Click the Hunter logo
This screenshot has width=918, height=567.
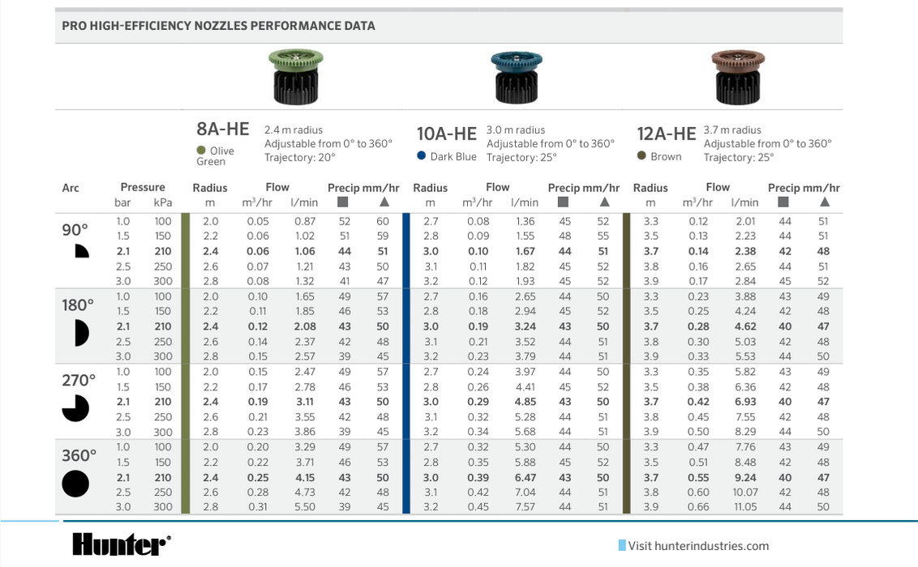pyautogui.click(x=121, y=544)
